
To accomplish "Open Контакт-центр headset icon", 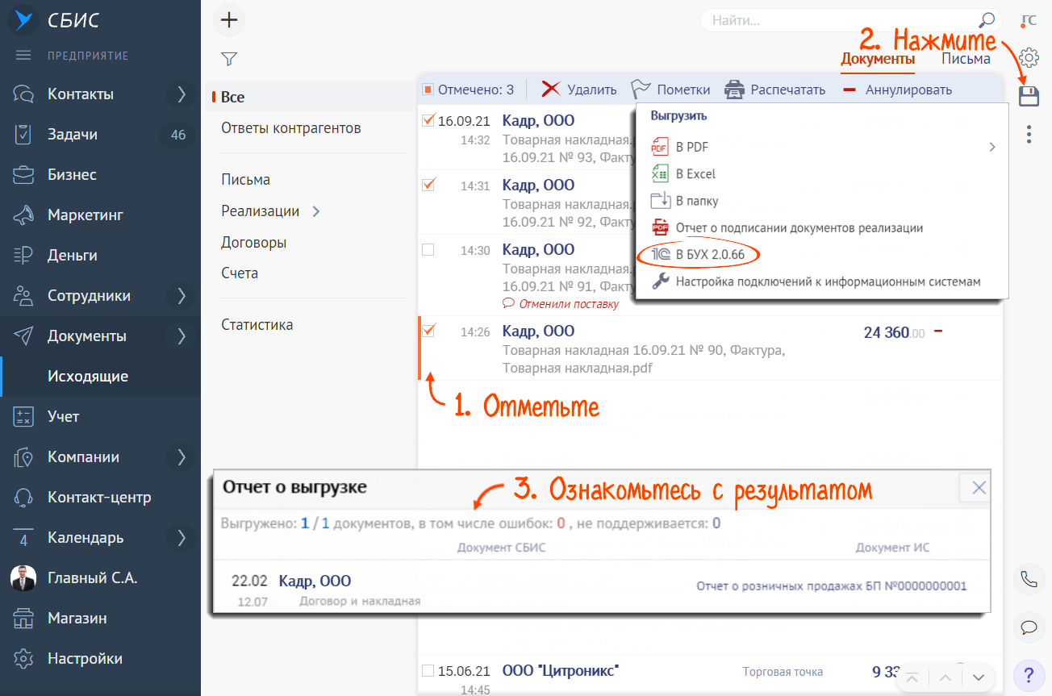I will pyautogui.click(x=23, y=498).
